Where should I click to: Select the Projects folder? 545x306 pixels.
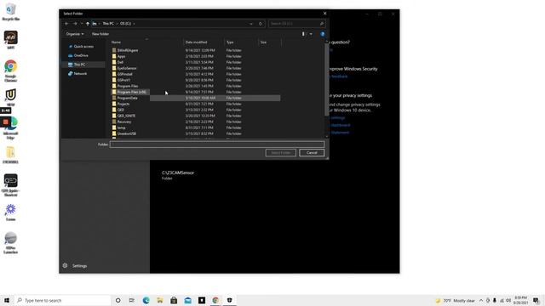pos(123,104)
